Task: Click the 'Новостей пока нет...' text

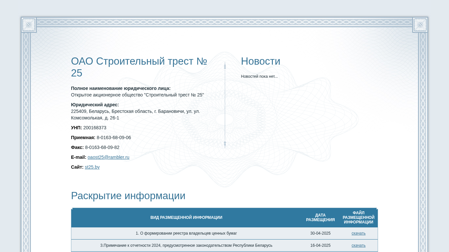Action: [259, 76]
